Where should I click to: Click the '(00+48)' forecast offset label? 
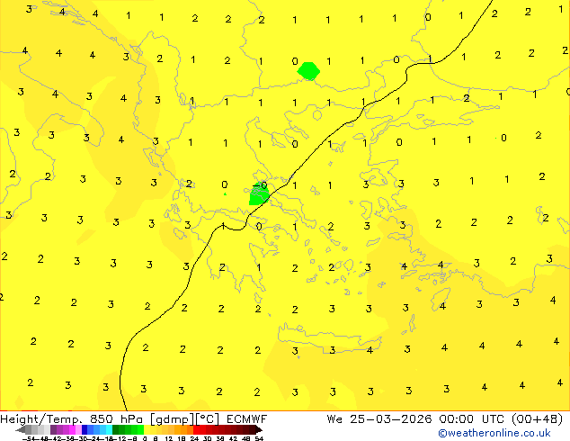(x=538, y=419)
